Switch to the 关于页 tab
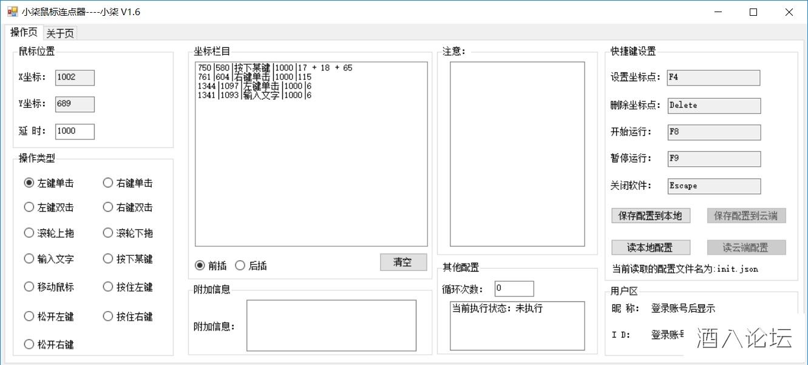 (x=59, y=33)
